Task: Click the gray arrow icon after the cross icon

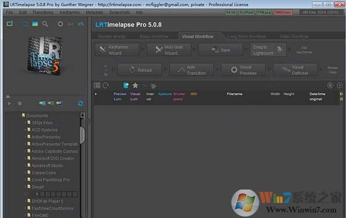Action: coord(153,86)
